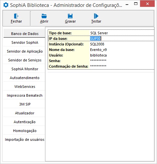Image resolution: width=157 pixels, height=164 pixels.
Task: Switch to the Atualizador tab
Action: (x=24, y=113)
